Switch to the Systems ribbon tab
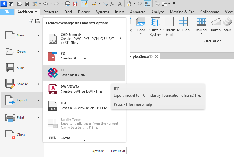Image resolution: width=234 pixels, height=157 pixels. [x=102, y=12]
